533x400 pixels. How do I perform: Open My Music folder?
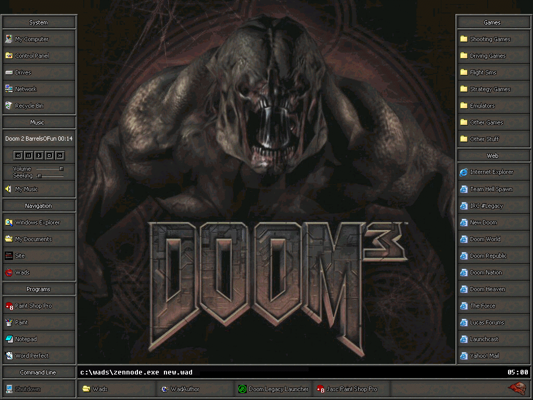(x=39, y=189)
